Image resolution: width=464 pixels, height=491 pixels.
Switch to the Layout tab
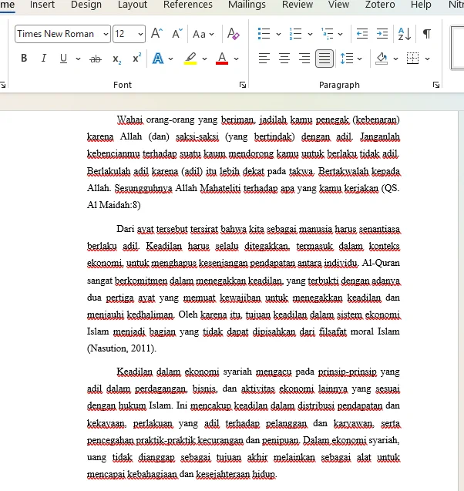(x=133, y=5)
